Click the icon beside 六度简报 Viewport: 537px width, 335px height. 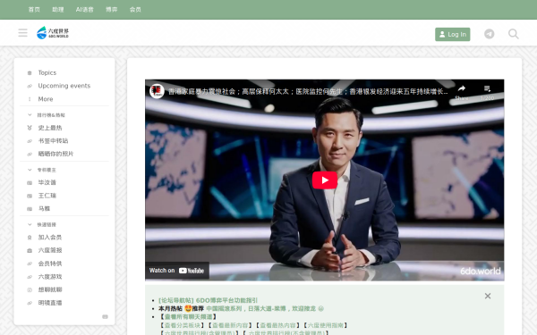point(30,250)
